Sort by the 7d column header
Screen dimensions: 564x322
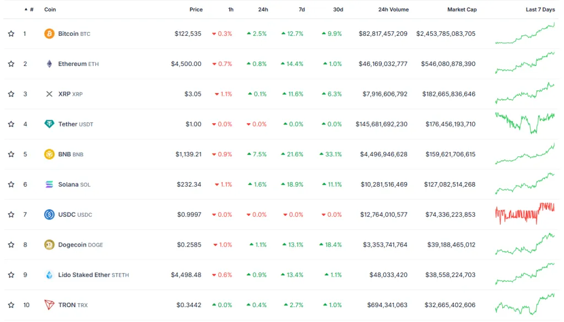tap(301, 9)
